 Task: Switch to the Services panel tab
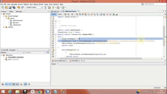(19, 11)
